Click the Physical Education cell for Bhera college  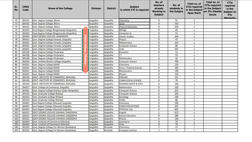pos(134,27)
